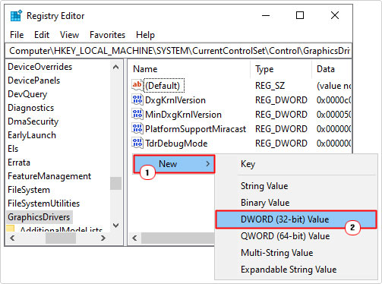Select the DeviceOverrides key in tree
Image resolution: width=382 pixels, height=284 pixels.
click(40, 67)
